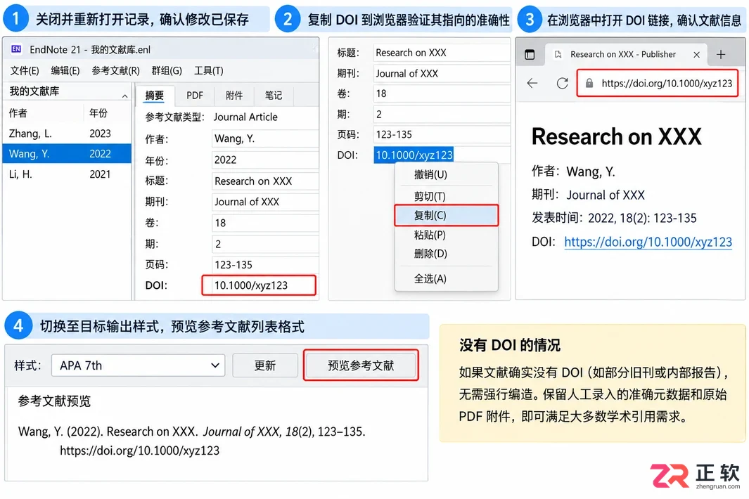Open the 群组(G) menu
This screenshot has width=749, height=499.
click(x=167, y=71)
